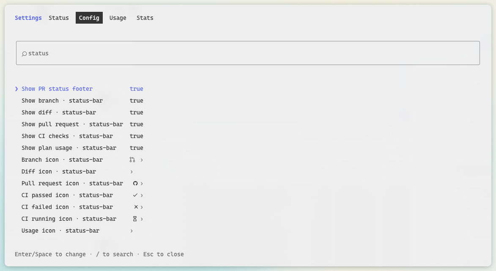This screenshot has width=496, height=271.
Task: Toggle Show PR status footer value
Action: (136, 89)
